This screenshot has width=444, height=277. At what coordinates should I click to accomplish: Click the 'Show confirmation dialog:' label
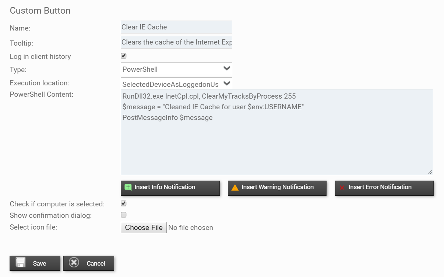point(51,215)
